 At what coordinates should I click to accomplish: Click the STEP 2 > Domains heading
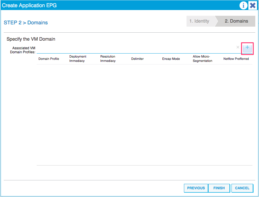26,23
